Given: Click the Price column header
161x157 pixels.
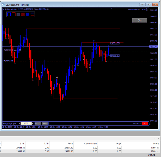Looking at the screenshot, I should [70, 144].
